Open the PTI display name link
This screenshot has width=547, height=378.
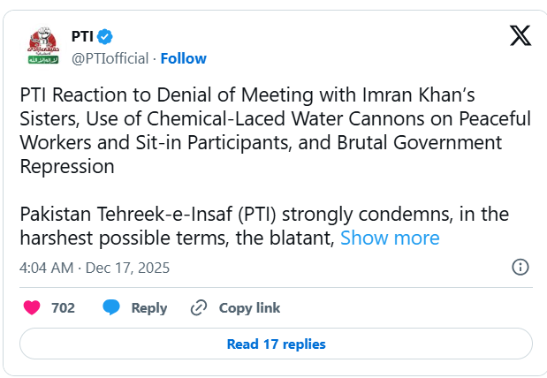pos(81,37)
